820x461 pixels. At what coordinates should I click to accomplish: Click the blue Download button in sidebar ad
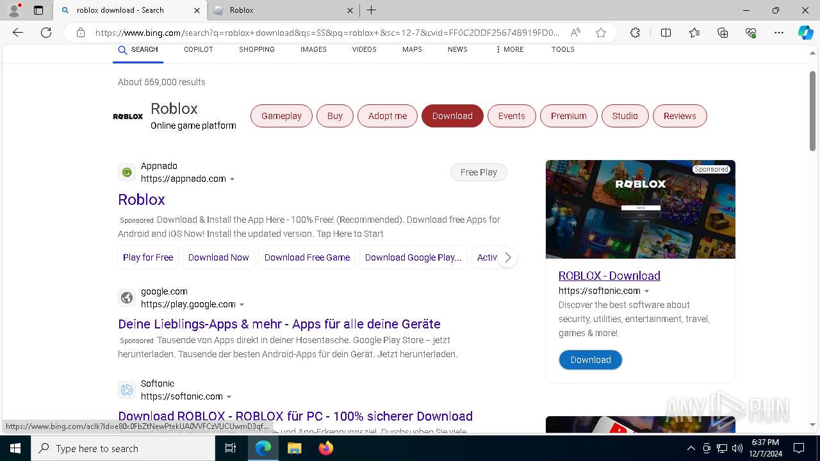point(591,360)
